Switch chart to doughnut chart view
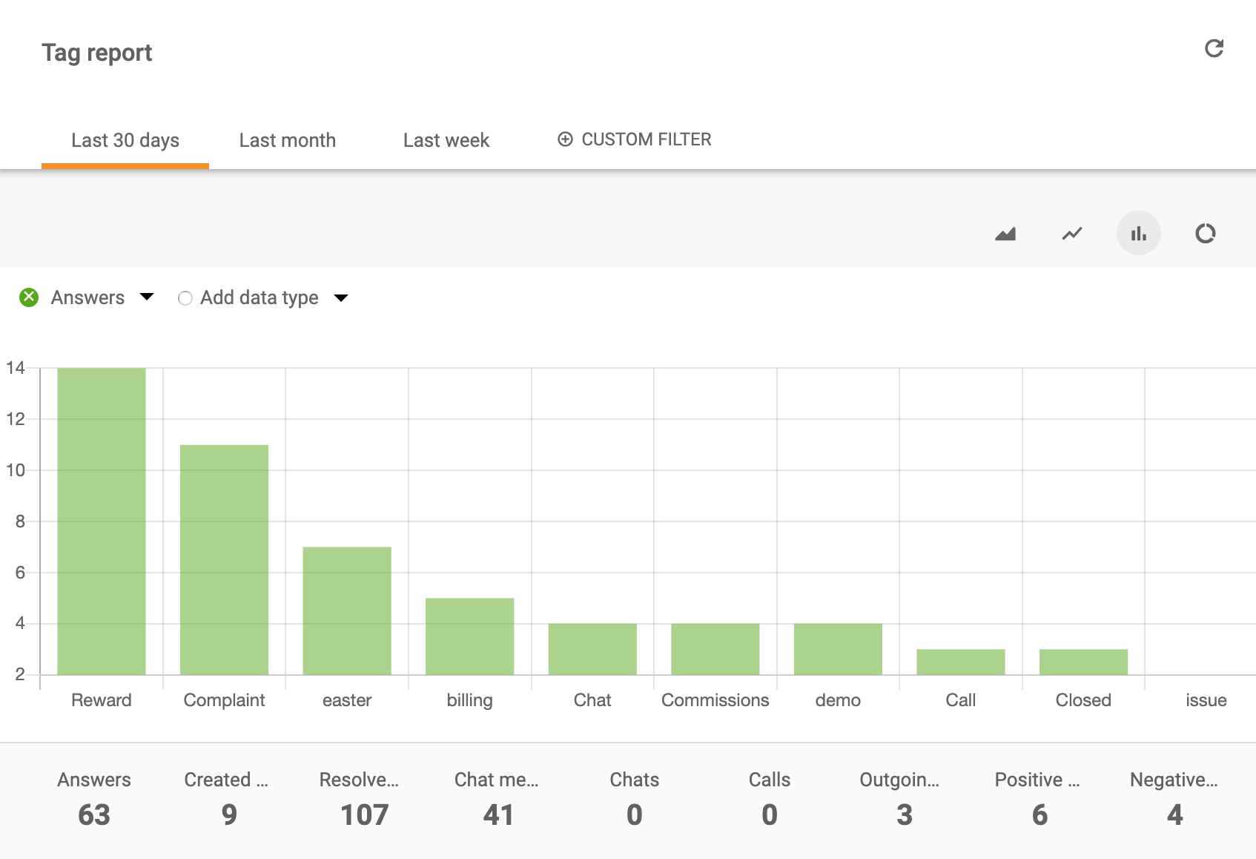Screen dimensions: 1256x859 [1206, 232]
